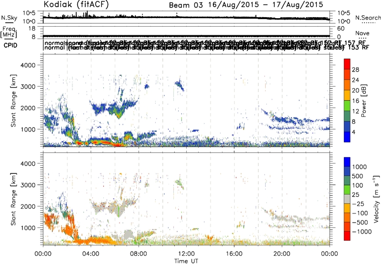Click the 18 tick on frequency axis
This screenshot has height=264, width=381.
coord(32,29)
